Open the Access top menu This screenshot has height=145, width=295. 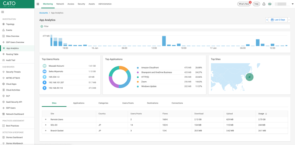[71, 4]
